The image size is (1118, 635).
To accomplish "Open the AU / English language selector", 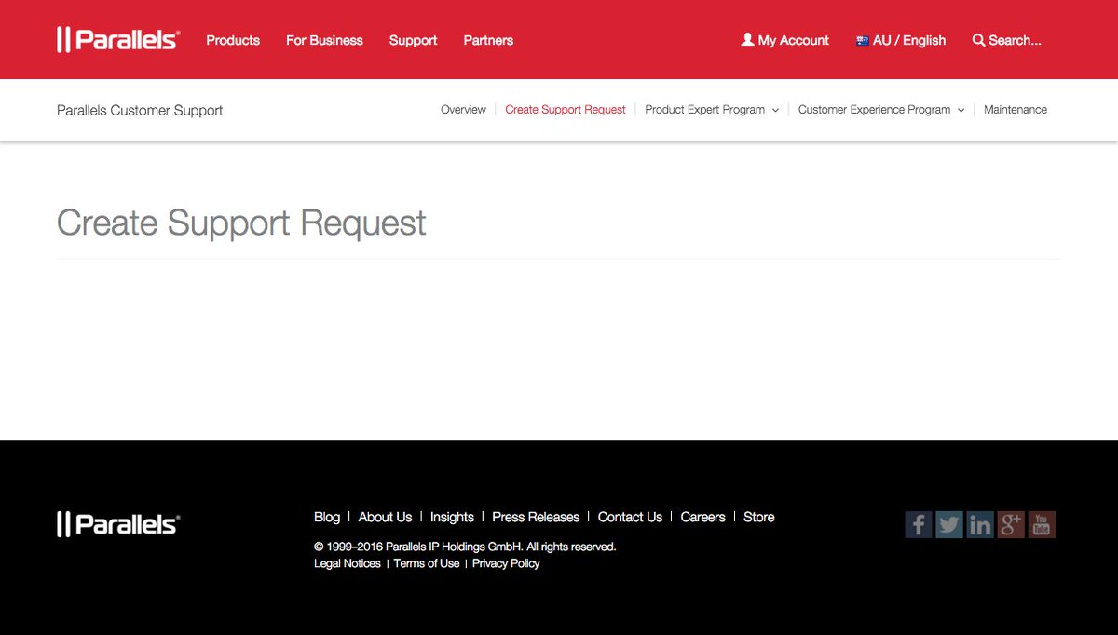I will tap(901, 40).
